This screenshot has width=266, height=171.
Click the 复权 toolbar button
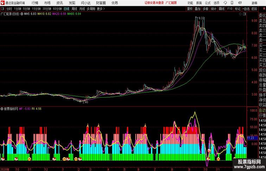[190, 9]
